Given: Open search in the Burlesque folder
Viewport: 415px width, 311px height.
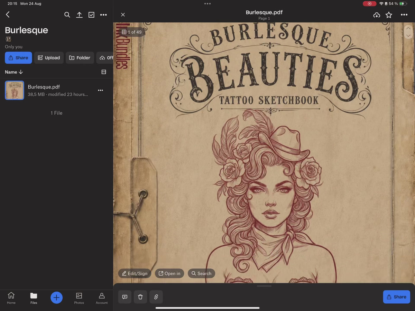Looking at the screenshot, I should point(67,15).
